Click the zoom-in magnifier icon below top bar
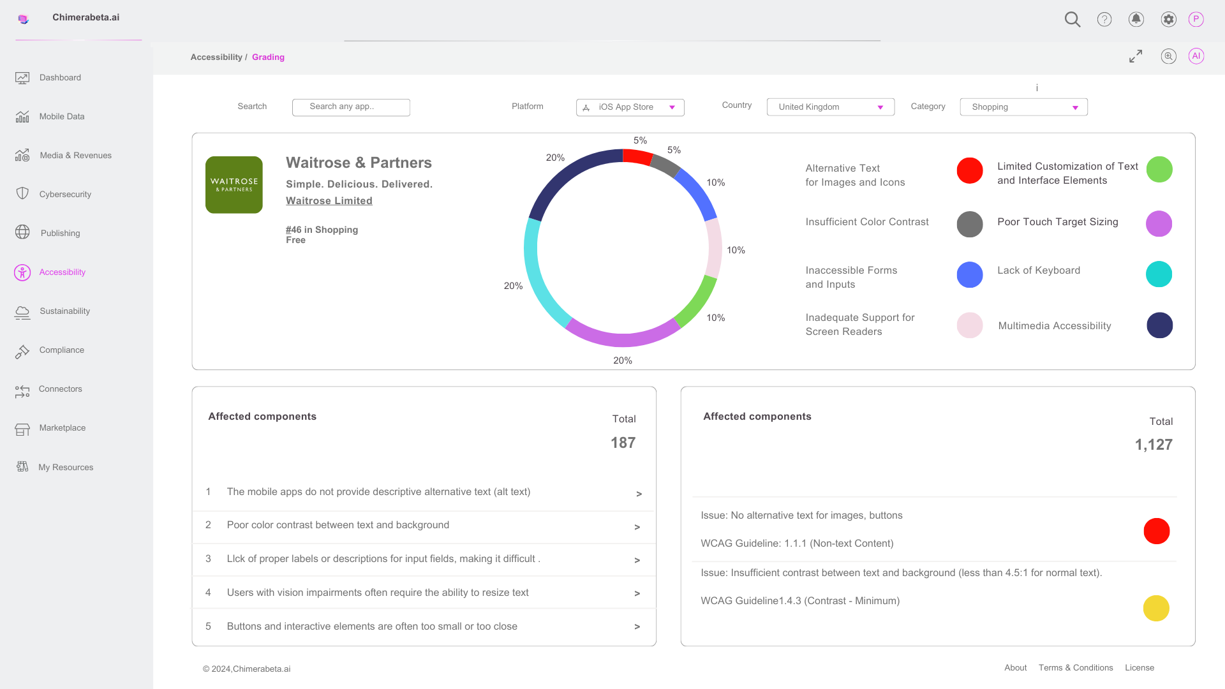The width and height of the screenshot is (1225, 689). [1168, 56]
